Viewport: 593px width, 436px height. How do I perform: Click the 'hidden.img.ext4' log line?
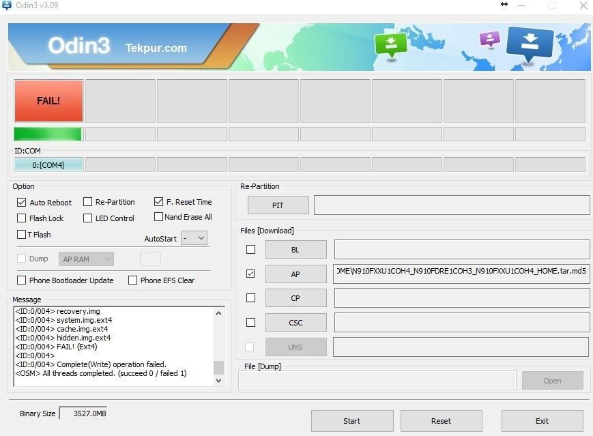pos(63,338)
